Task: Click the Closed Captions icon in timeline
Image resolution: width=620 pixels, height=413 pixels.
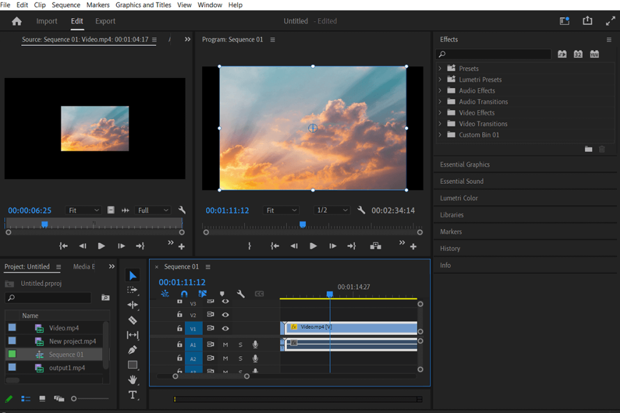Action: point(259,294)
